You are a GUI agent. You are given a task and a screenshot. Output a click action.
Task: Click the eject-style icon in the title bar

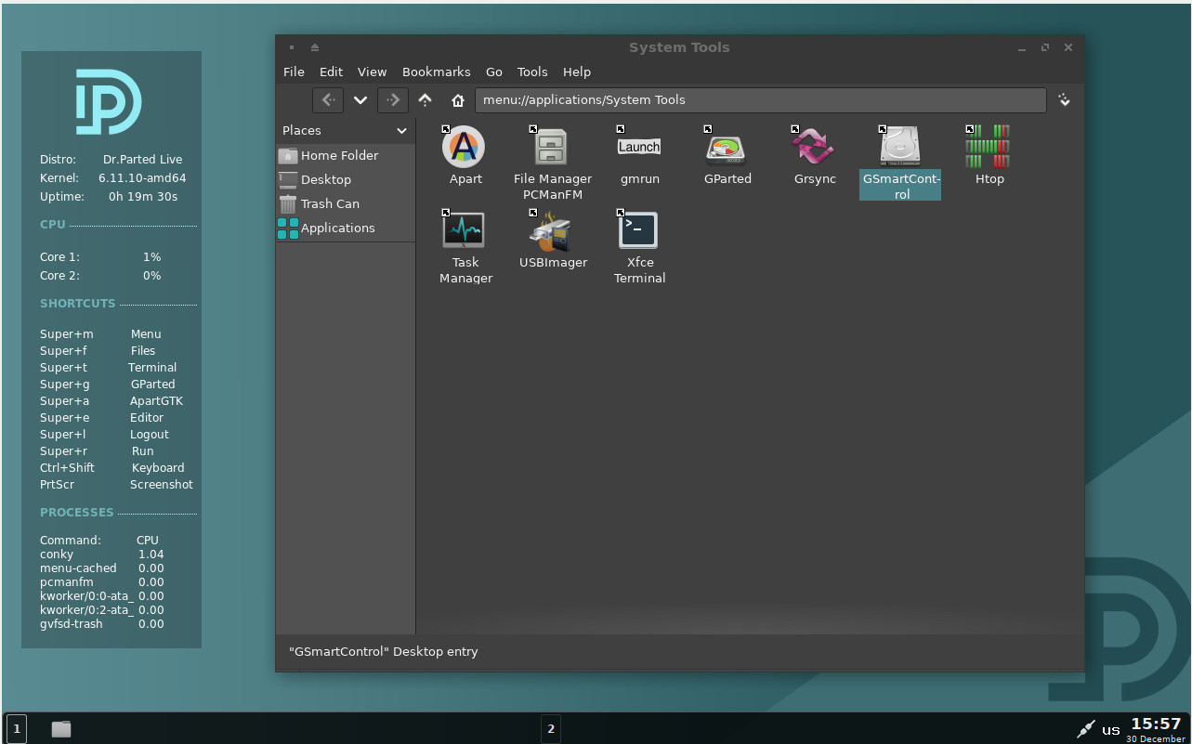(x=315, y=47)
